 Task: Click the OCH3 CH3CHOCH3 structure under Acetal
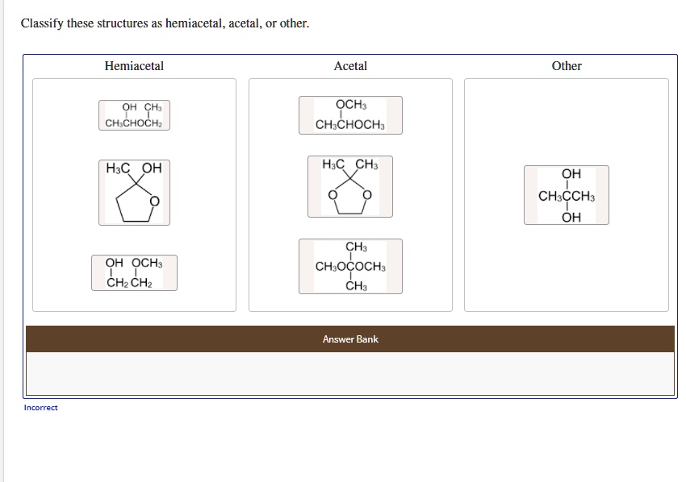(x=350, y=115)
